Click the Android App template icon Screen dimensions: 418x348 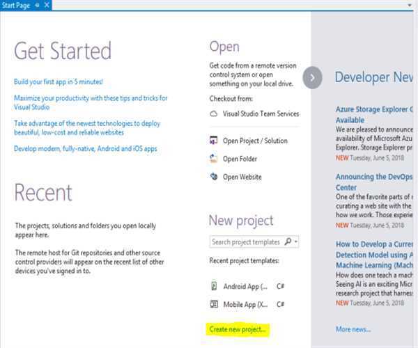tap(214, 286)
